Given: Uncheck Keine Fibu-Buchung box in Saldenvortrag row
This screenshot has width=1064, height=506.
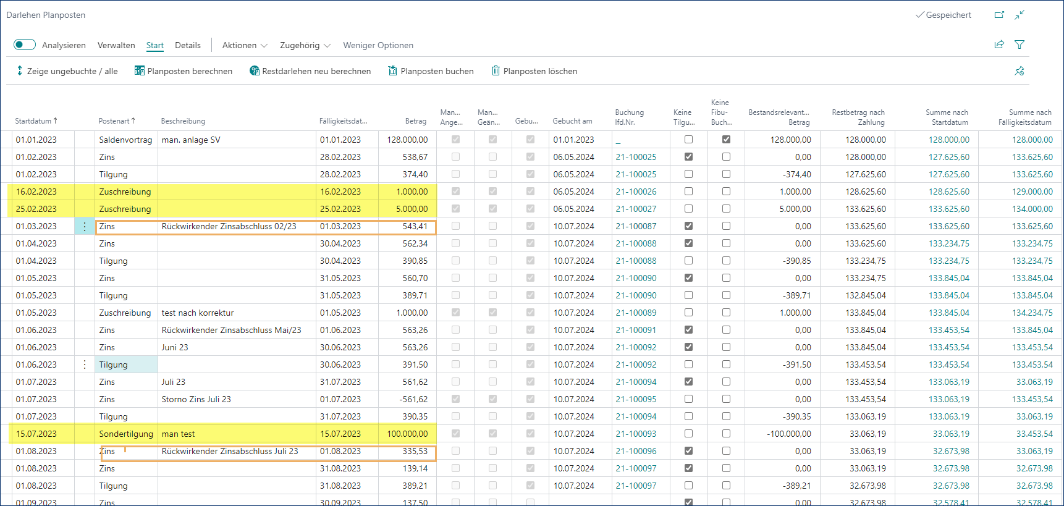Looking at the screenshot, I should click(726, 140).
